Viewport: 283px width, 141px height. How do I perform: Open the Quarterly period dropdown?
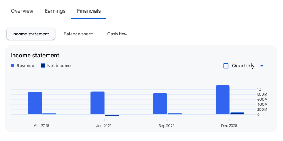(243, 66)
